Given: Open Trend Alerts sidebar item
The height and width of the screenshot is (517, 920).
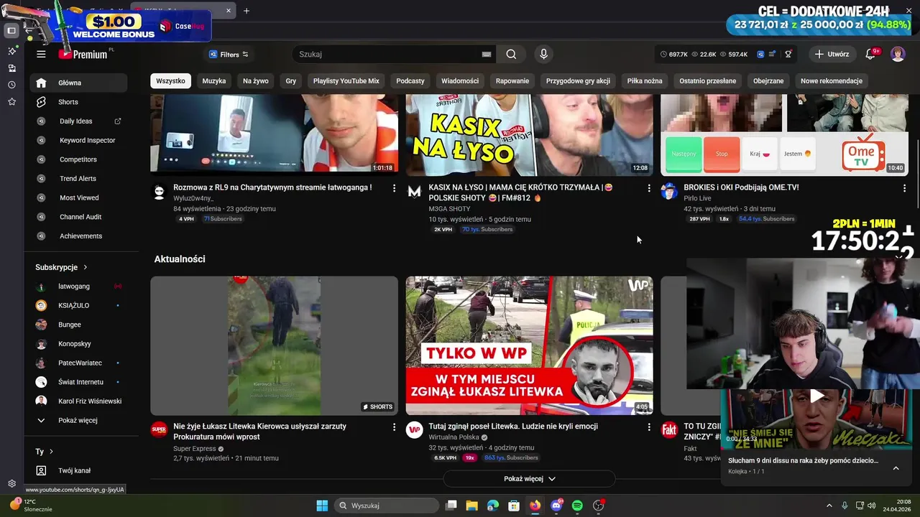Looking at the screenshot, I should (x=79, y=178).
